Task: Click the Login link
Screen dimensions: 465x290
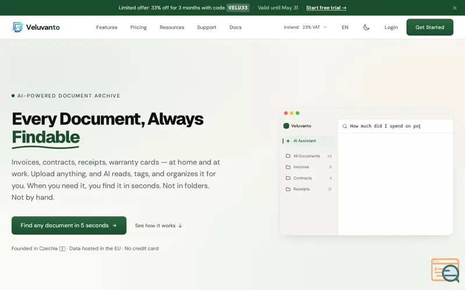Action: [391, 27]
